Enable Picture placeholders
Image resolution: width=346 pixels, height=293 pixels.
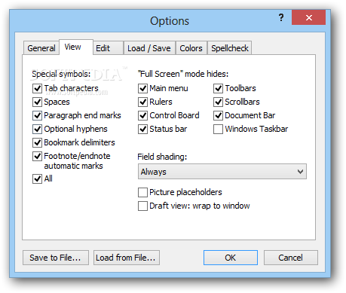click(x=142, y=192)
